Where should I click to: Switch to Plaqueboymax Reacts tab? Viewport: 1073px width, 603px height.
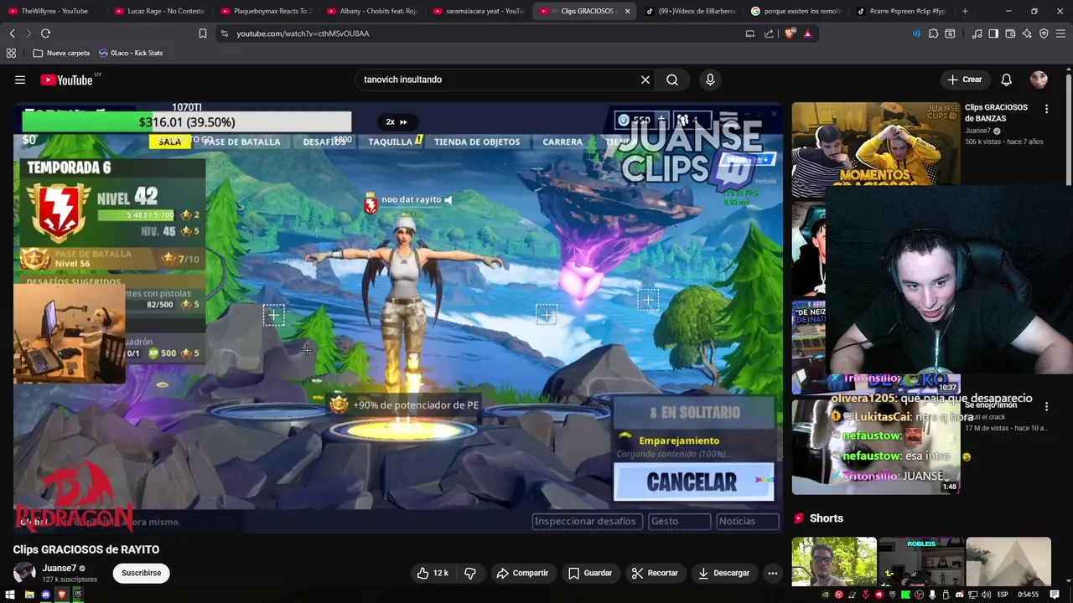click(x=267, y=11)
